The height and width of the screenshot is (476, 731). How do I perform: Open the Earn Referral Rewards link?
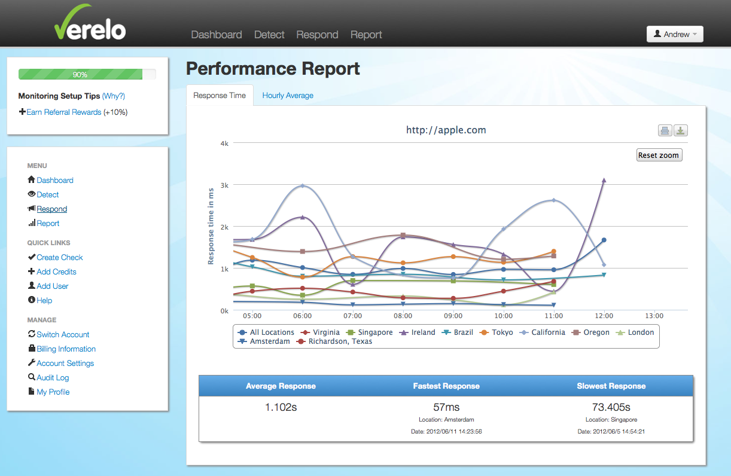pyautogui.click(x=64, y=112)
